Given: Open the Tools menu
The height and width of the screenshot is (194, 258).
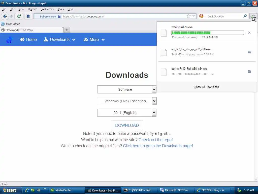Looking at the screenshot, I should 60,9.
